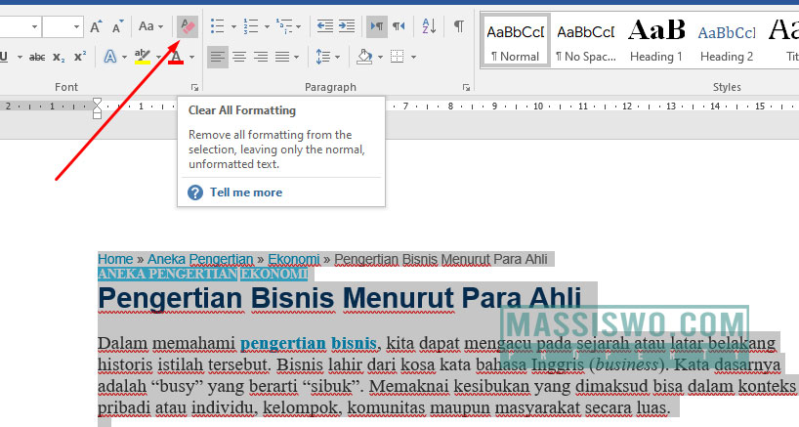Select the Normal style
Image resolution: width=799 pixels, height=427 pixels.
515,42
